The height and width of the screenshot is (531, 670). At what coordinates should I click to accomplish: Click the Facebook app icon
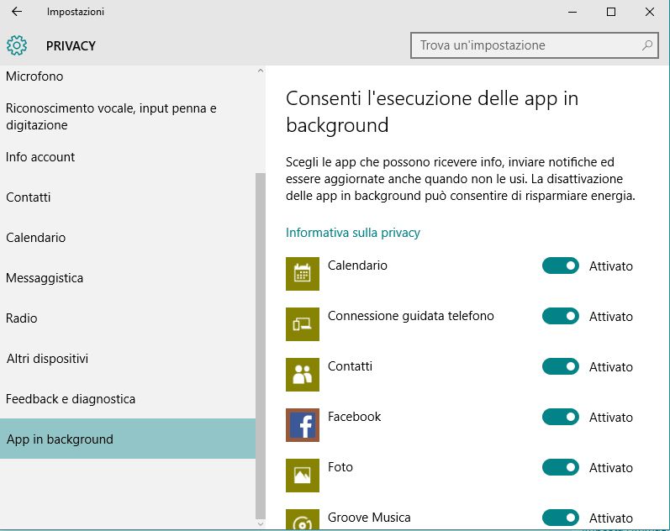303,425
